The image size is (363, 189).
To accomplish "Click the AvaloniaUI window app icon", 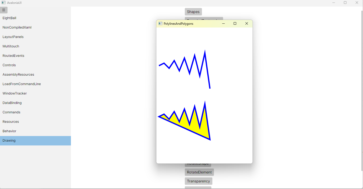I will coord(3,3).
